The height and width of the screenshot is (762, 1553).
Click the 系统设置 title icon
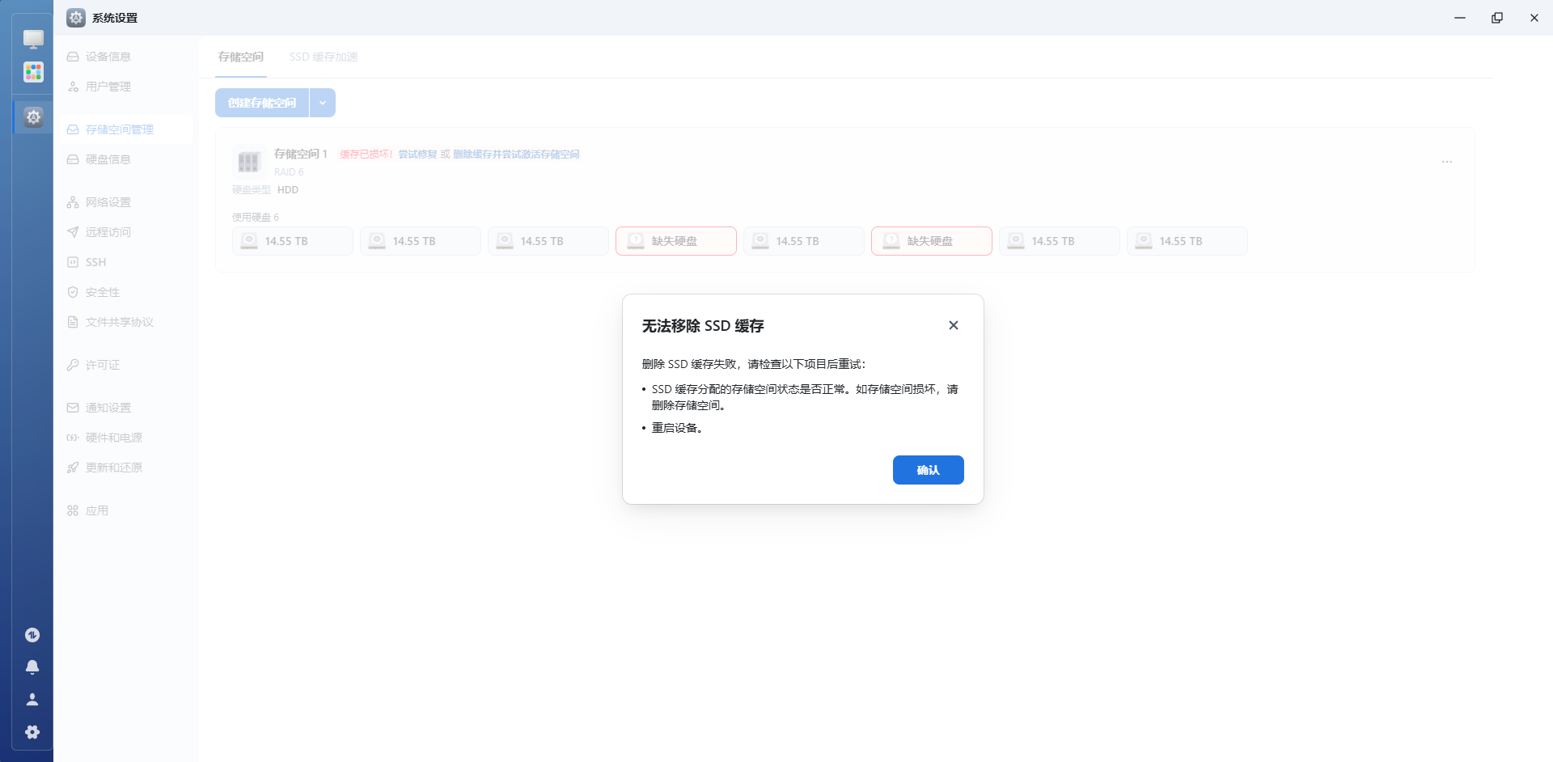tap(76, 18)
